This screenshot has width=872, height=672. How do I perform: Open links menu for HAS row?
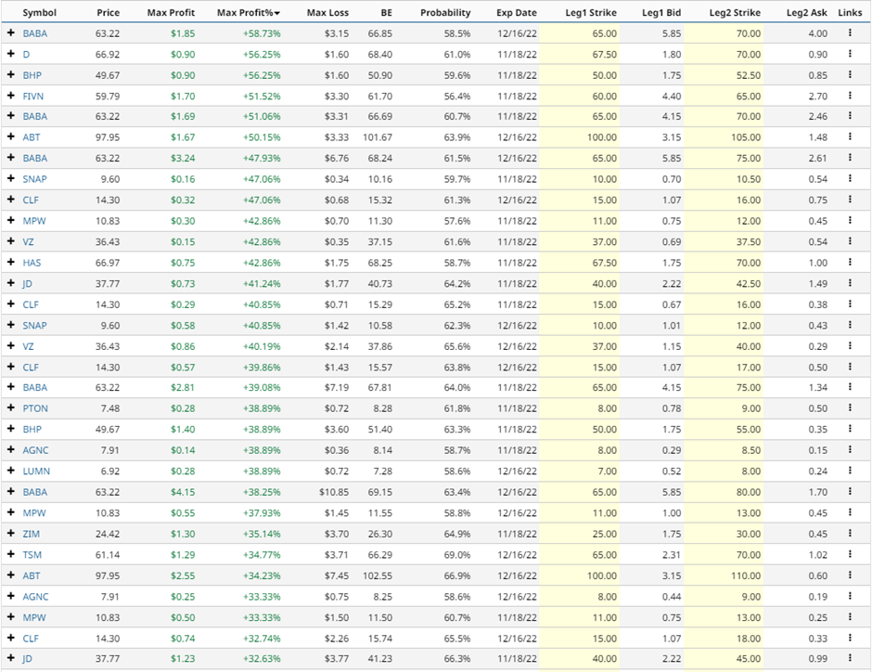click(850, 263)
